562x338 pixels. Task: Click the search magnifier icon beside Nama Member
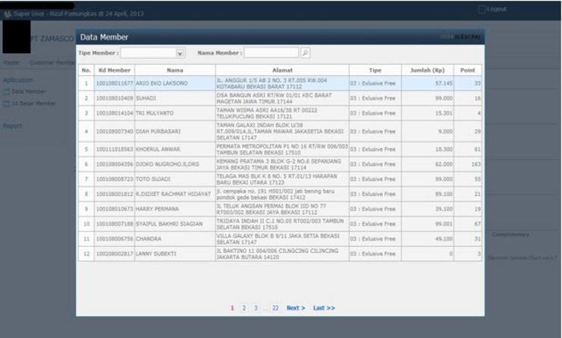306,53
